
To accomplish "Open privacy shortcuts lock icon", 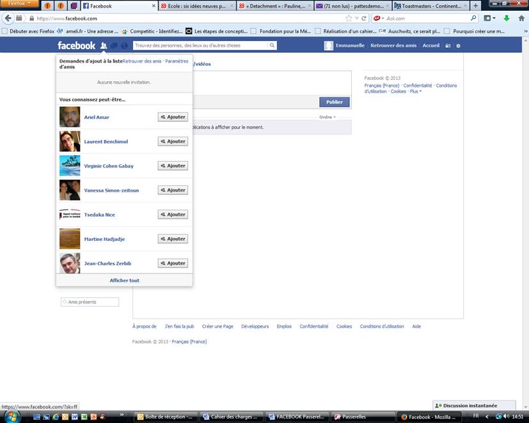I will tap(448, 45).
